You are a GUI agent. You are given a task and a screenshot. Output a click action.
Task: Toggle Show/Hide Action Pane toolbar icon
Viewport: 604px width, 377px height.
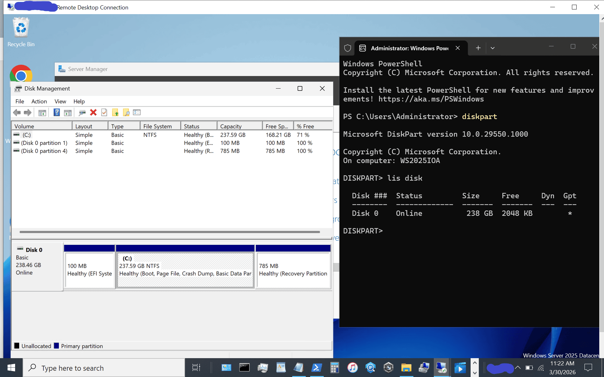pyautogui.click(x=68, y=113)
